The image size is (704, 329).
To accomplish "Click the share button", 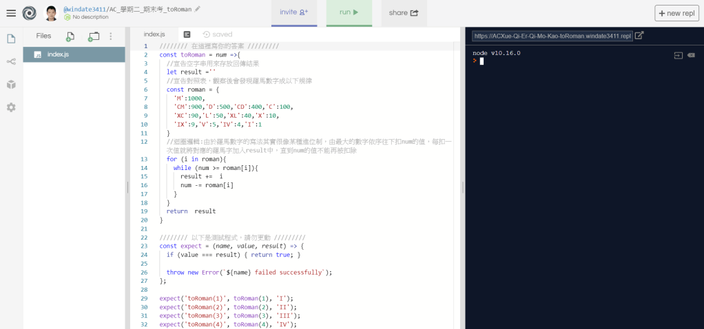I will click(404, 12).
